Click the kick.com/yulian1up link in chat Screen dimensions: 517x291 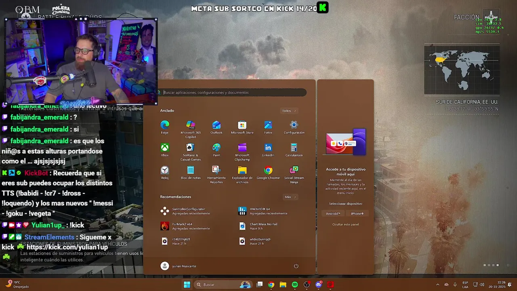[x=67, y=247]
